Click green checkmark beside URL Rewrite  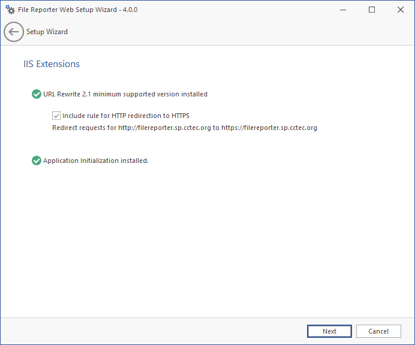pyautogui.click(x=36, y=94)
